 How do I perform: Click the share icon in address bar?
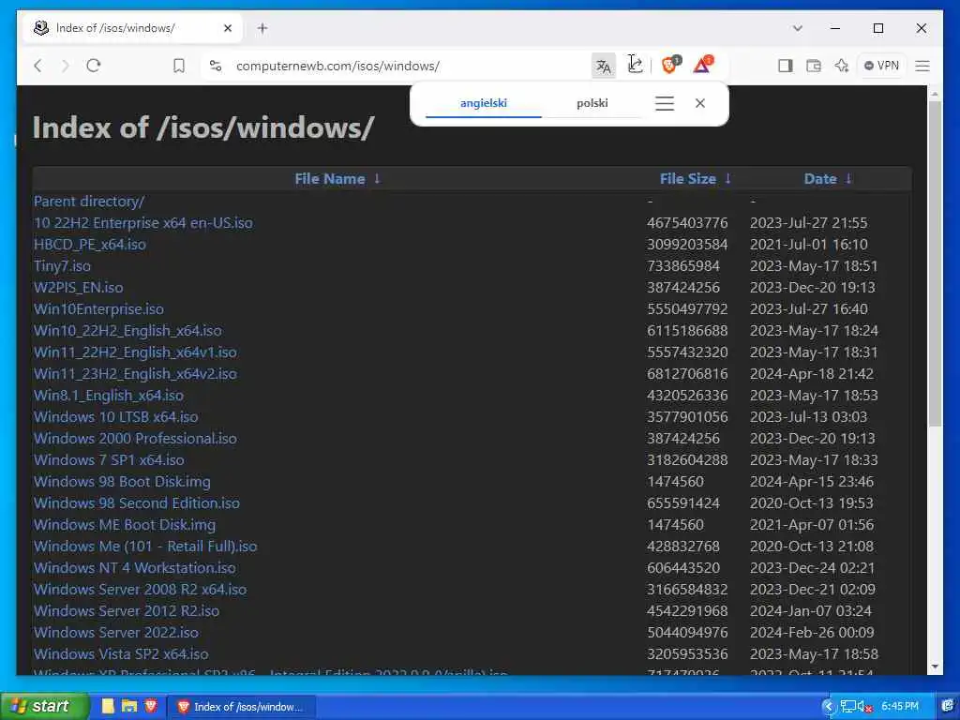point(635,65)
